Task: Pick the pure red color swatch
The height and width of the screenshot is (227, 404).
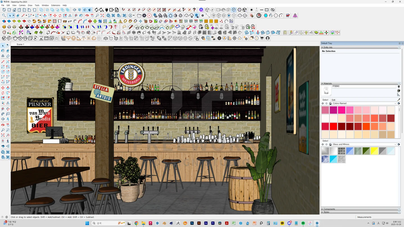Action: coord(333,126)
